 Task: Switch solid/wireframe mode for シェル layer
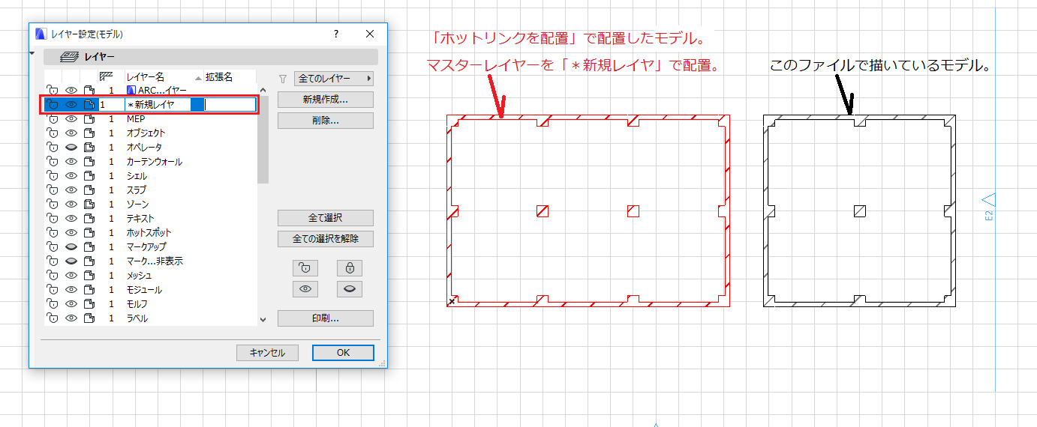[x=89, y=176]
